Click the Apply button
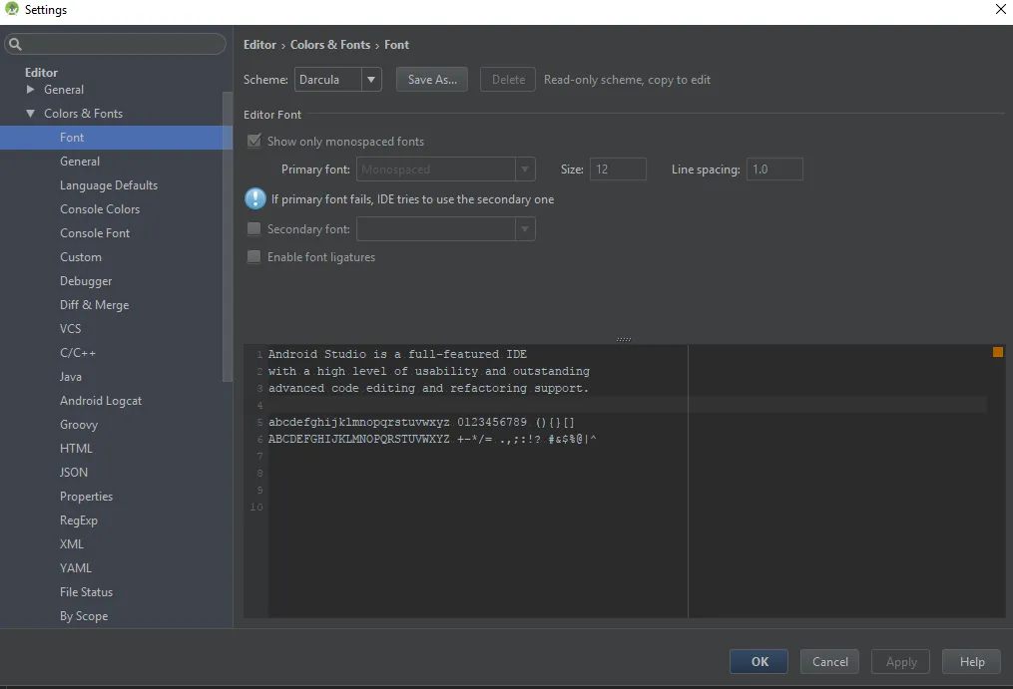This screenshot has height=689, width=1013. [900, 661]
